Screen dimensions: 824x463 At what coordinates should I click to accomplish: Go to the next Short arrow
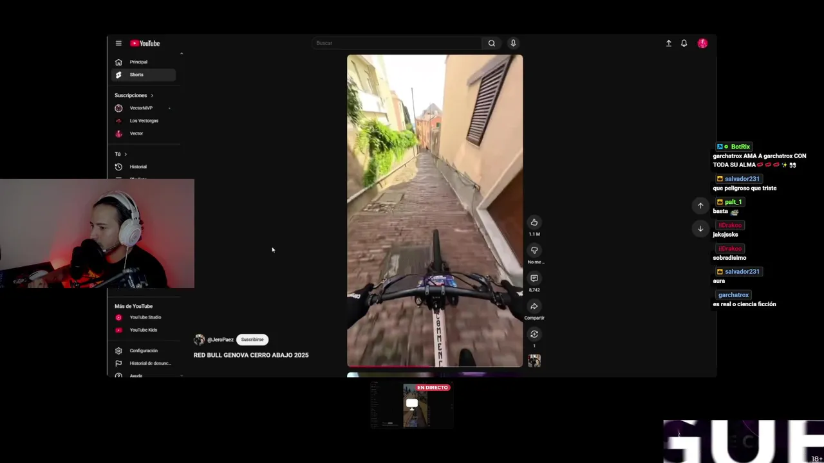(x=700, y=229)
